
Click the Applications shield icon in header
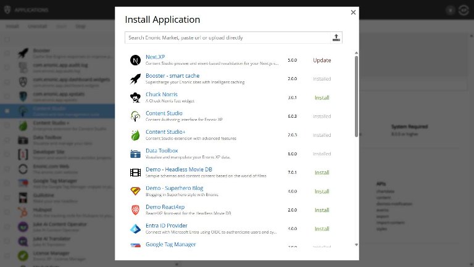7,10
